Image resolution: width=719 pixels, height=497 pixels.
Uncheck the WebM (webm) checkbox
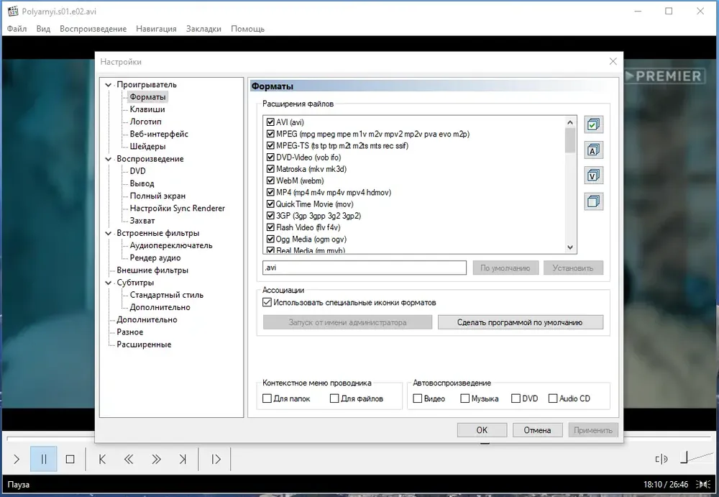pyautogui.click(x=270, y=181)
